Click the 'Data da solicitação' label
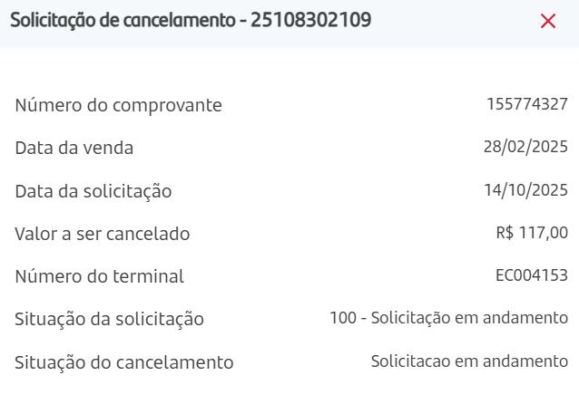The width and height of the screenshot is (579, 414). coord(93,191)
